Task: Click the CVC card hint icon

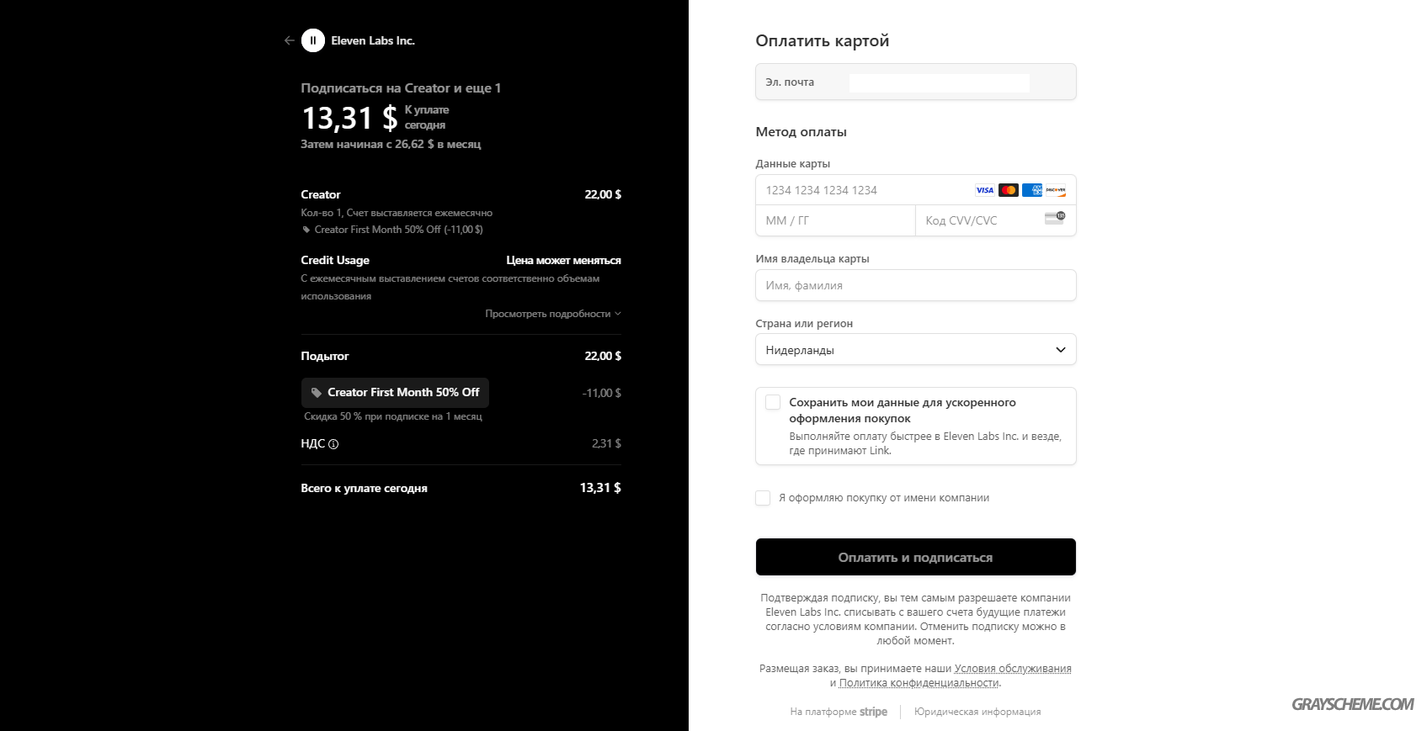Action: [x=1055, y=218]
